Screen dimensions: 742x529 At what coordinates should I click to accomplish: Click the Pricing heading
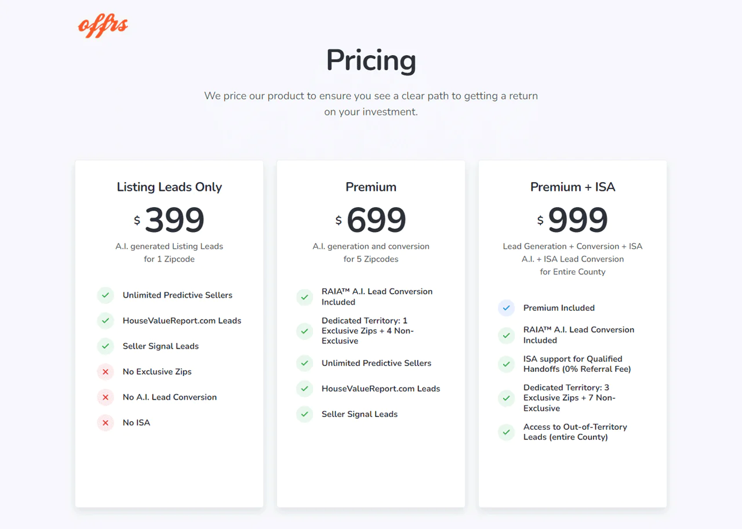371,60
